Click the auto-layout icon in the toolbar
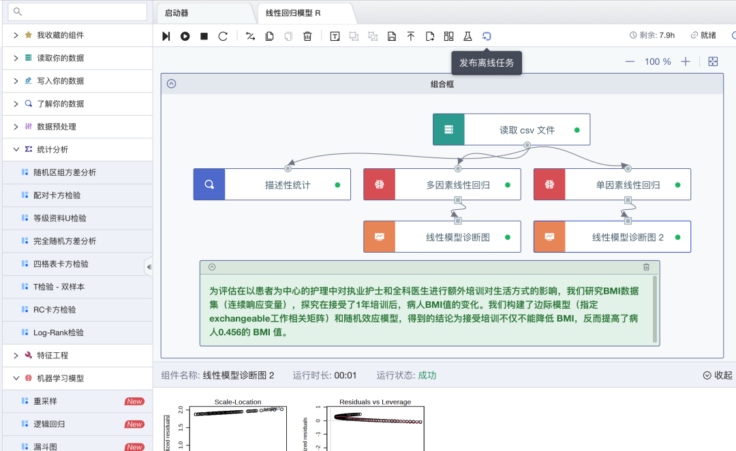 tap(448, 35)
